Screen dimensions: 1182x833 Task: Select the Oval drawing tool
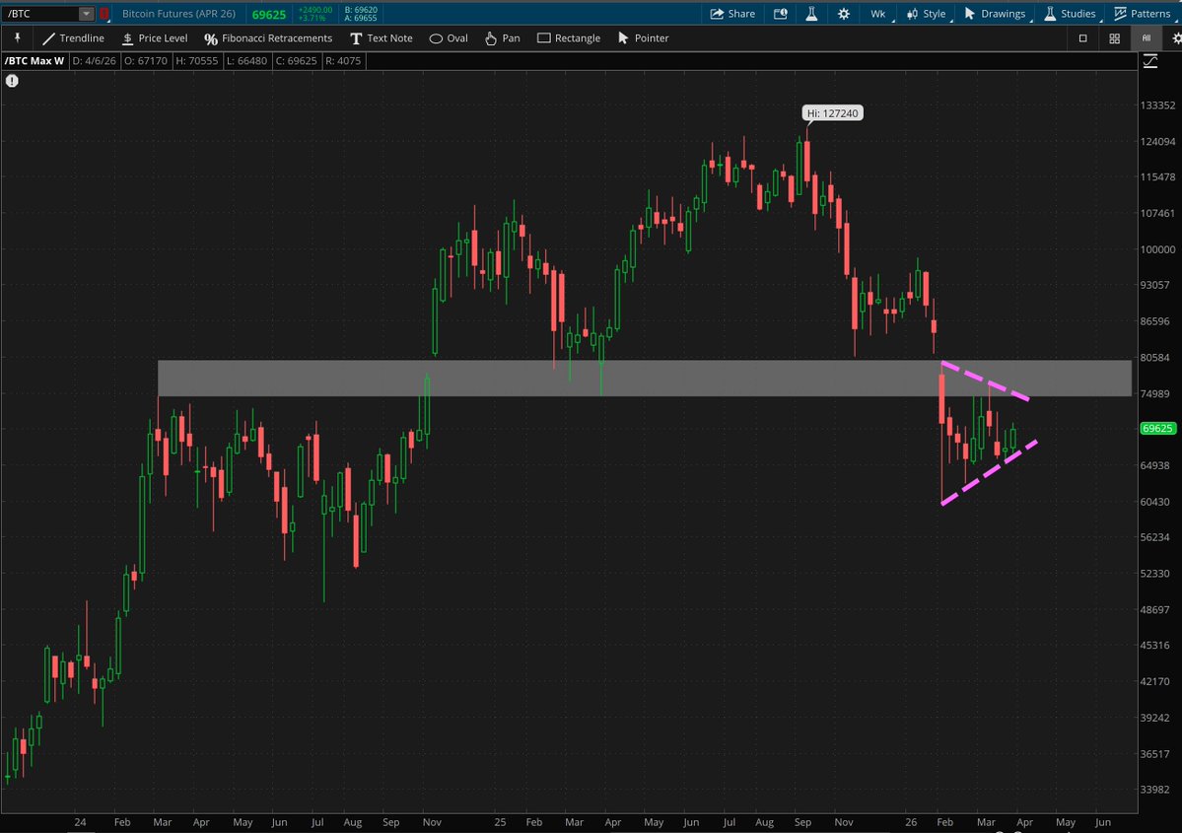coord(449,38)
